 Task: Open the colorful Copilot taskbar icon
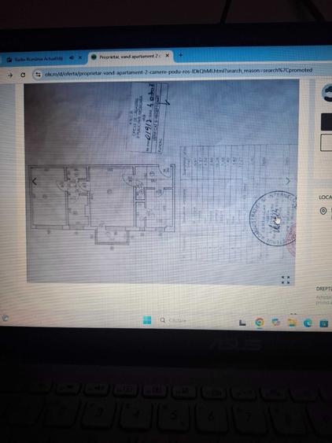[276, 323]
